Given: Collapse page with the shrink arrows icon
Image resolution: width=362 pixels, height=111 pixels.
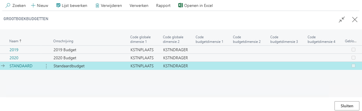Looking at the screenshot, I should (x=342, y=20).
